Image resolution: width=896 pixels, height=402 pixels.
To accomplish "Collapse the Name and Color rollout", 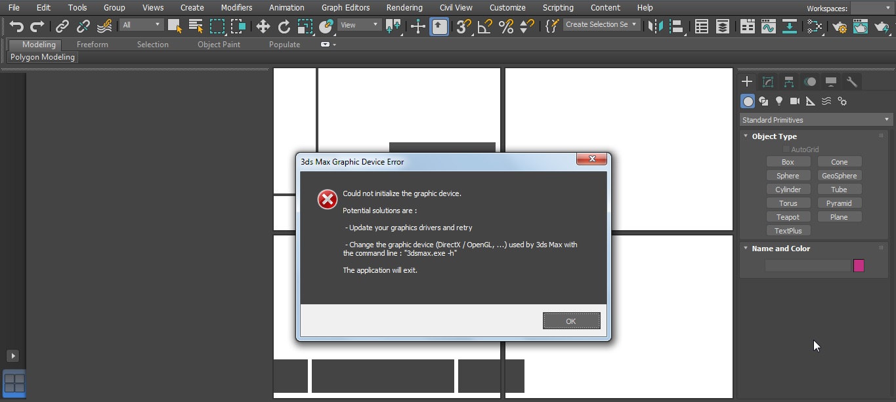I will pyautogui.click(x=780, y=249).
